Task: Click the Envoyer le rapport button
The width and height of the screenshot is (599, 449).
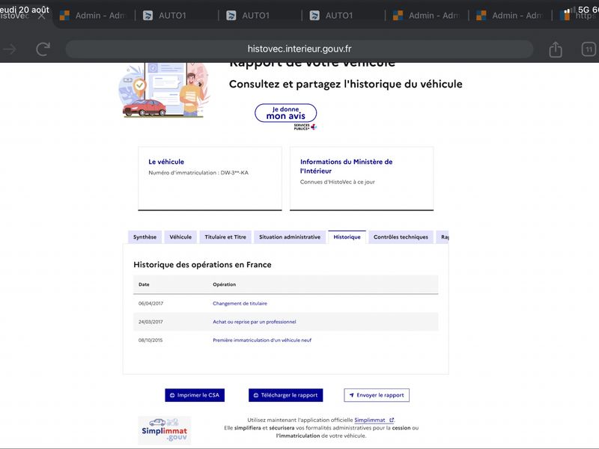Action: coord(377,395)
